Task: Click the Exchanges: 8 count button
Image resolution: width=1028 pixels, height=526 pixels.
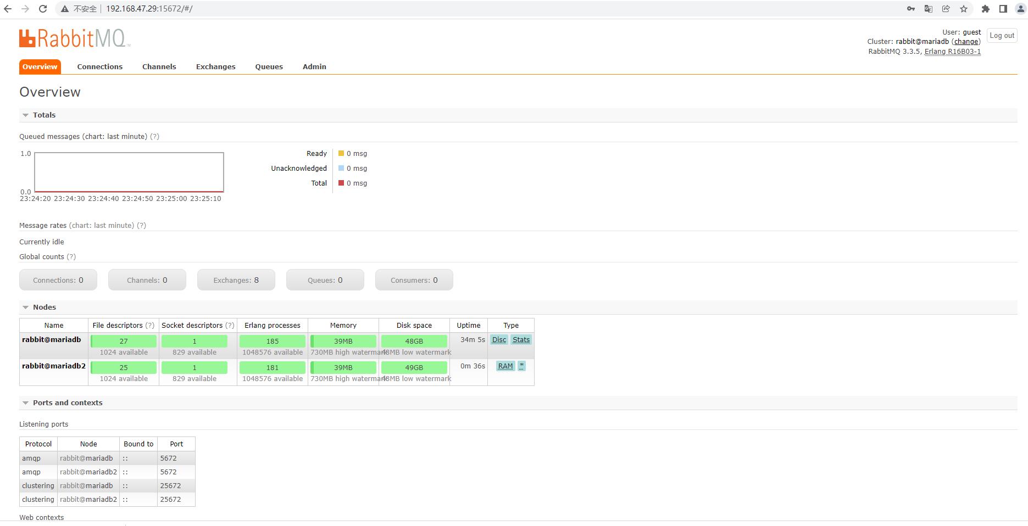Action: (x=236, y=280)
